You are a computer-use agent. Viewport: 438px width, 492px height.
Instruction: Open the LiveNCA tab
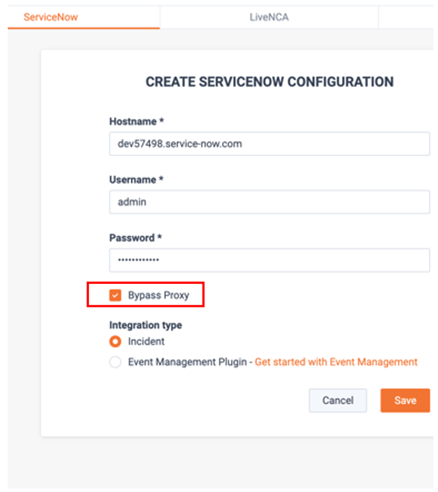point(269,17)
